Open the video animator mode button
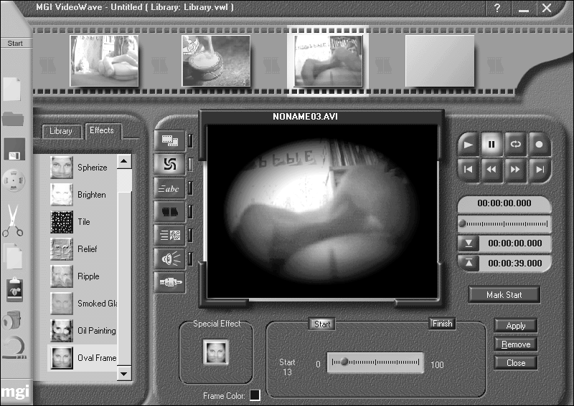The width and height of the screenshot is (574, 406). 169,235
